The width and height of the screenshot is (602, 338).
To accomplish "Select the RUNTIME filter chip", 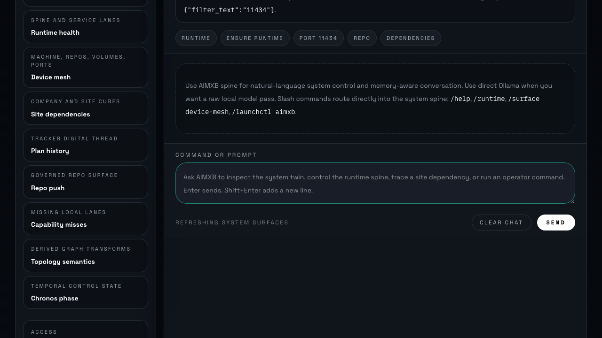I will [x=196, y=38].
